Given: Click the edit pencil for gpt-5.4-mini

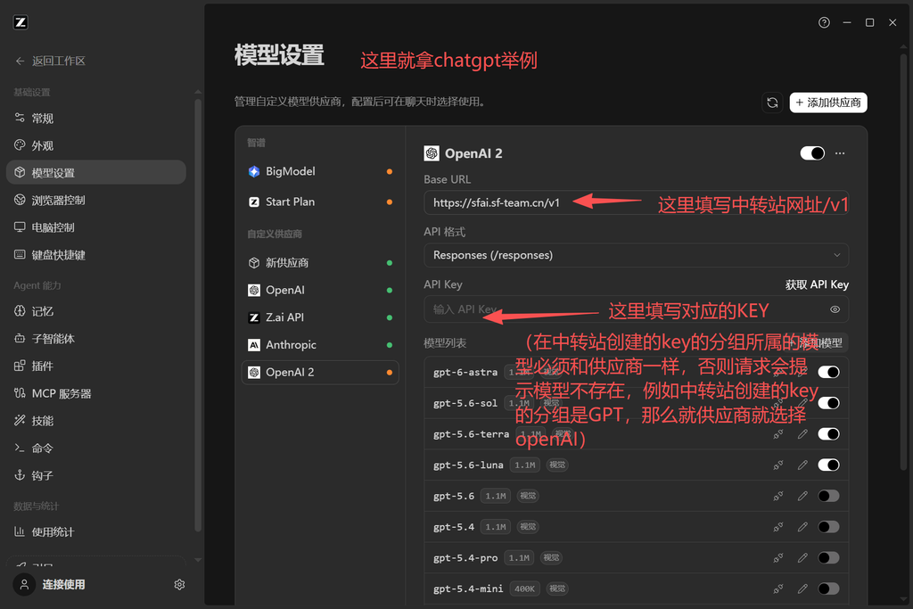Looking at the screenshot, I should coord(802,588).
